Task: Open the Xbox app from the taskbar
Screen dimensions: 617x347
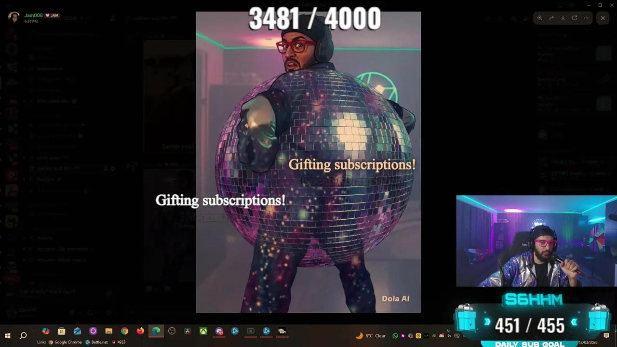Action: [x=203, y=331]
